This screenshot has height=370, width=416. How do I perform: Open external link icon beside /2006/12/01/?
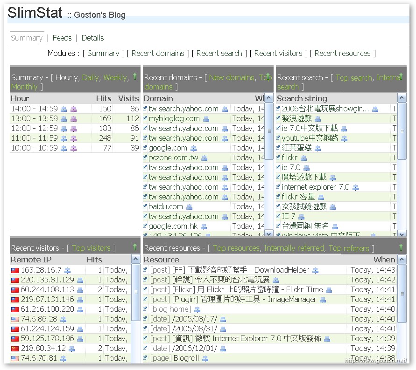click(x=145, y=348)
